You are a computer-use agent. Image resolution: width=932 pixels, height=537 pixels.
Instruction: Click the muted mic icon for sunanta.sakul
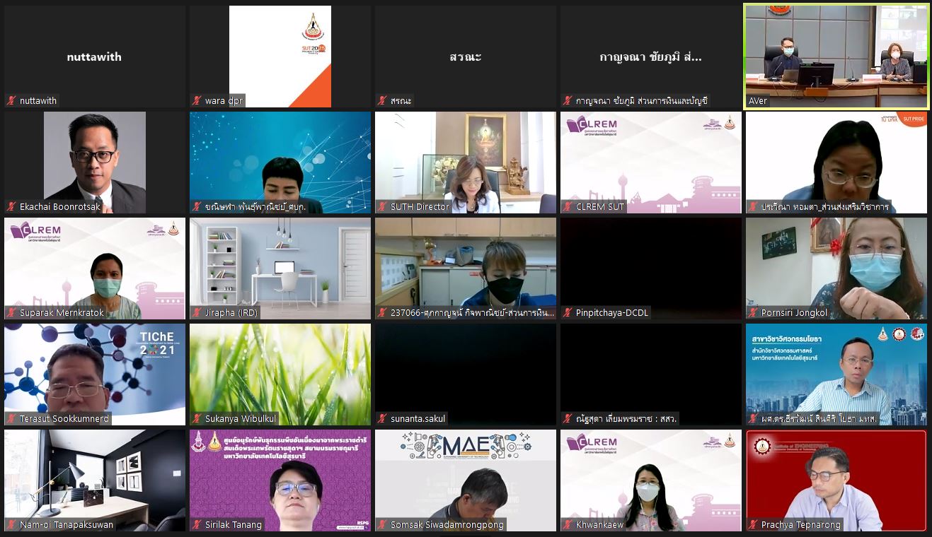[382, 418]
